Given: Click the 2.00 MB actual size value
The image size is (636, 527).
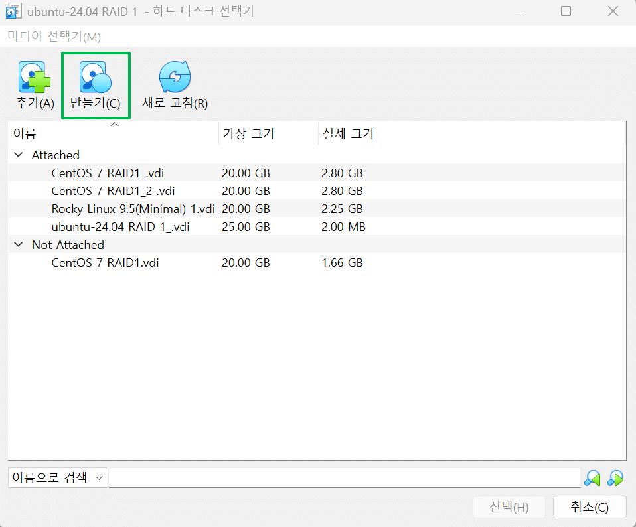Looking at the screenshot, I should [x=343, y=226].
